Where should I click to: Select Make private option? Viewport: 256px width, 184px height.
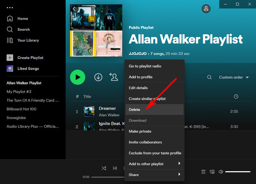(154, 131)
